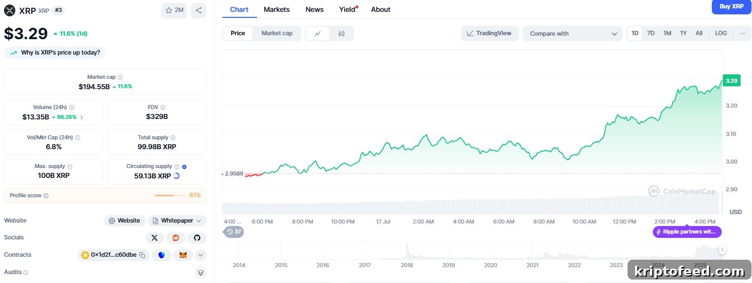Open the chart more-options ellipsis menu
Screen dimensions: 752x283
(x=743, y=33)
